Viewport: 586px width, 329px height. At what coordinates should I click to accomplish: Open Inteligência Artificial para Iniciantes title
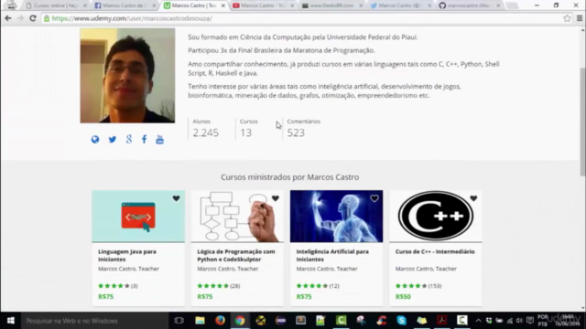coord(332,256)
